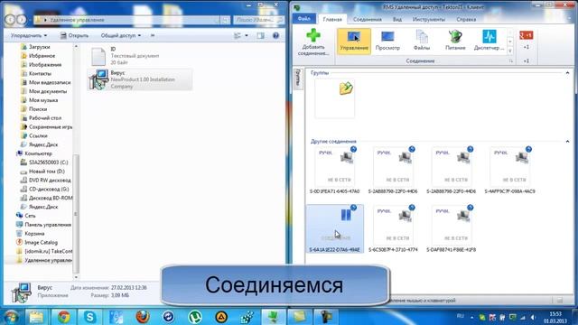Open the Файл ribbon tab
This screenshot has height=325, width=578.
pyautogui.click(x=304, y=18)
